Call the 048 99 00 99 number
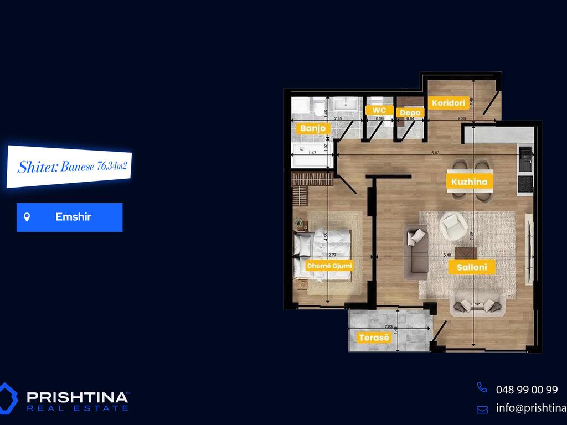The width and height of the screenshot is (567, 425). pos(526,390)
